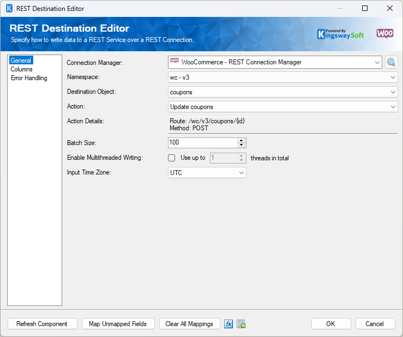Click the documentation sheet icon beside fx
The width and height of the screenshot is (403, 337).
241,324
